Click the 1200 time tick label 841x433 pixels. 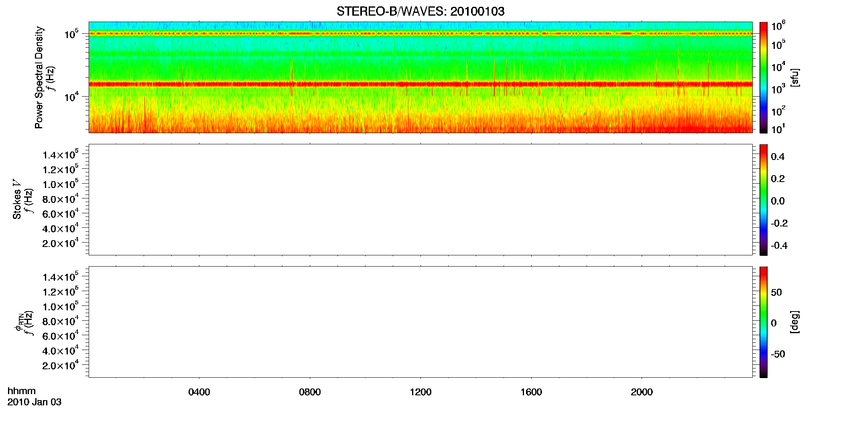point(420,392)
